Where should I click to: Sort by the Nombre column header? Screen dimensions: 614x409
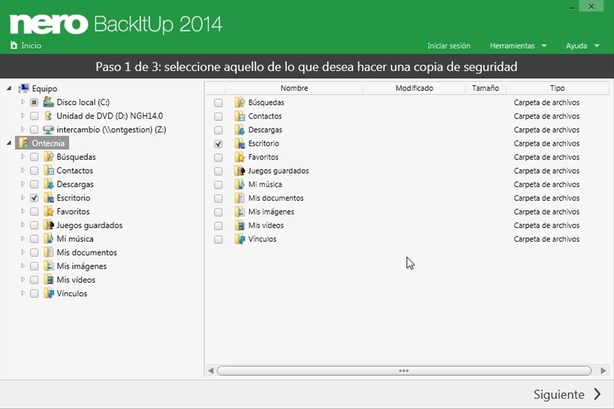(294, 88)
